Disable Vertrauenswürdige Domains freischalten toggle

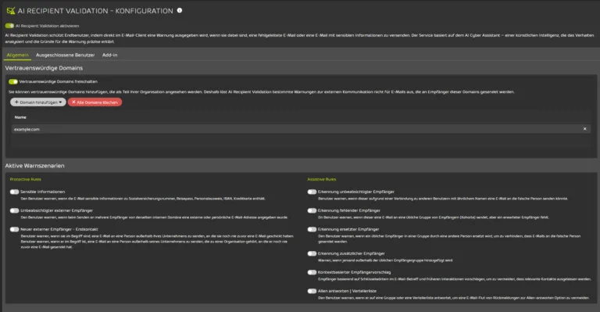coord(13,81)
